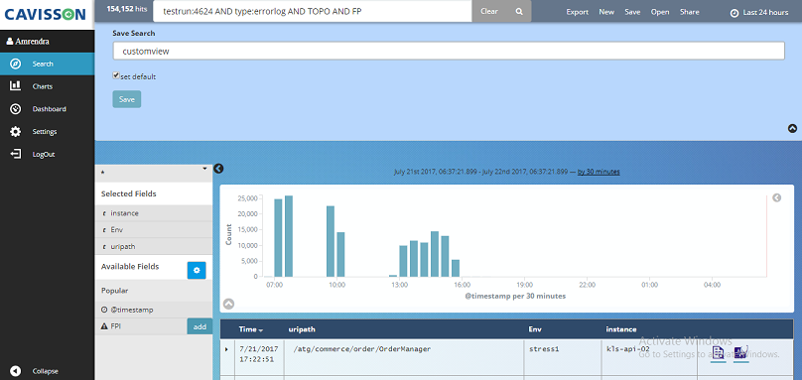Screen dimensions: 802x380
Task: Open Settings from the sidebar
Action: pyautogui.click(x=47, y=131)
